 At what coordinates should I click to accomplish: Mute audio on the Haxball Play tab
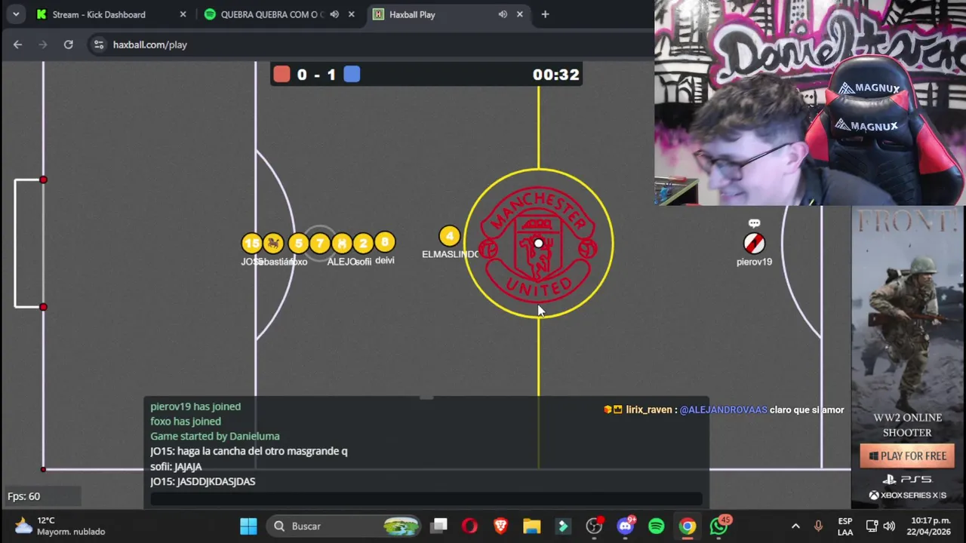(503, 14)
